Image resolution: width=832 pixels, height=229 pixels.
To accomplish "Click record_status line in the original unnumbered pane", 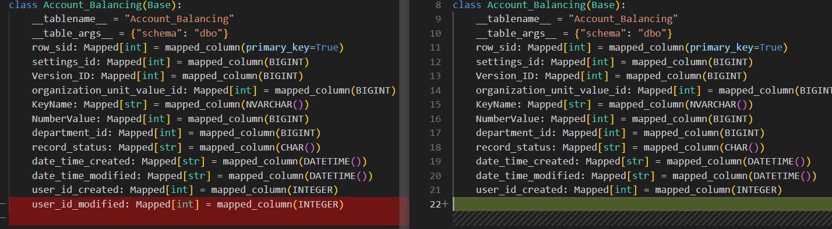I will pos(176,147).
